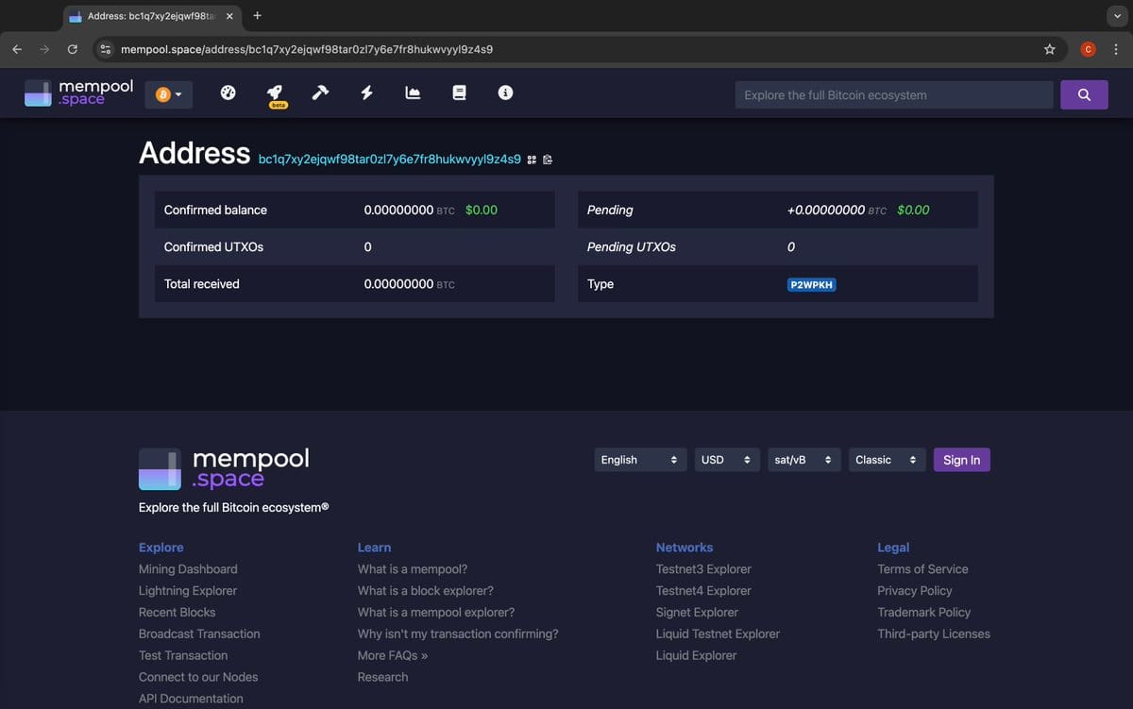1133x709 pixels.
Task: Open Testnet3 Explorer link
Action: pos(703,569)
